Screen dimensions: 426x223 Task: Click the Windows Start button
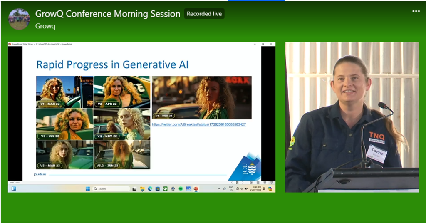pos(88,188)
